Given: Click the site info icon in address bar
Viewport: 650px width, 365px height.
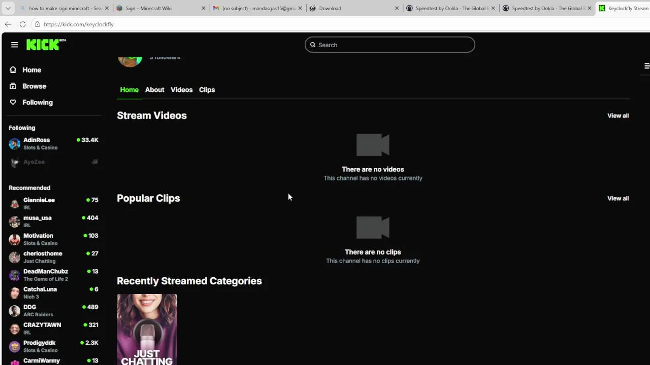Looking at the screenshot, I should [37, 24].
